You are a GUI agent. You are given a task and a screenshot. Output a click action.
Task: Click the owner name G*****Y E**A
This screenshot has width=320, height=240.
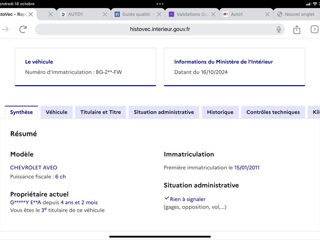coord(26,202)
